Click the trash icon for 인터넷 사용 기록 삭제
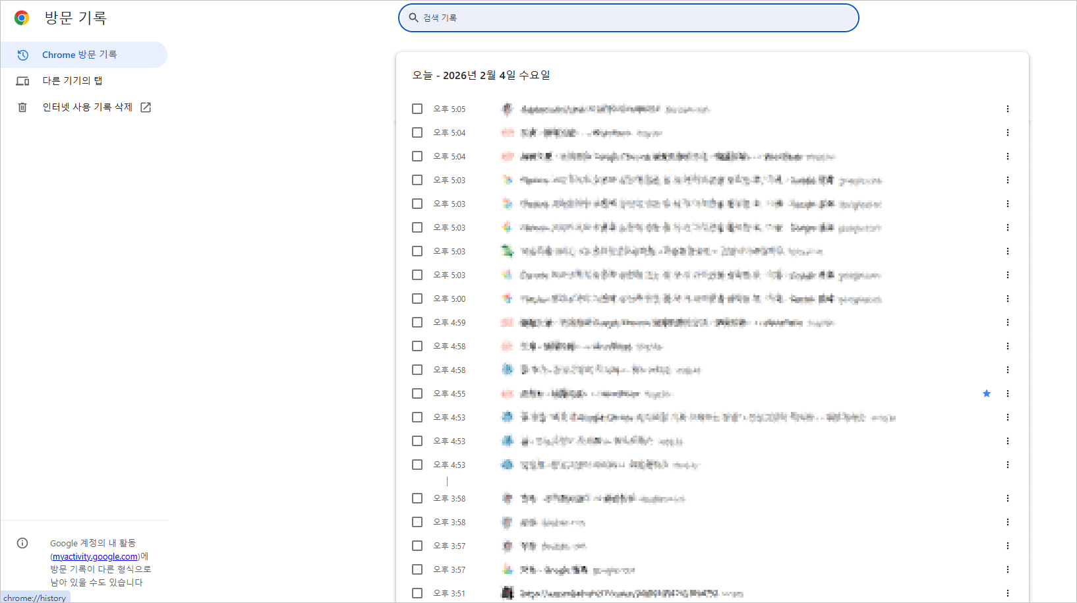The width and height of the screenshot is (1077, 603). click(22, 107)
